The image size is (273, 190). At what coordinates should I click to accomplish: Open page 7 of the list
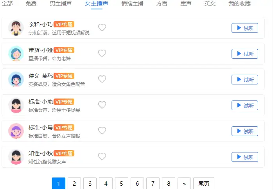point(153,183)
